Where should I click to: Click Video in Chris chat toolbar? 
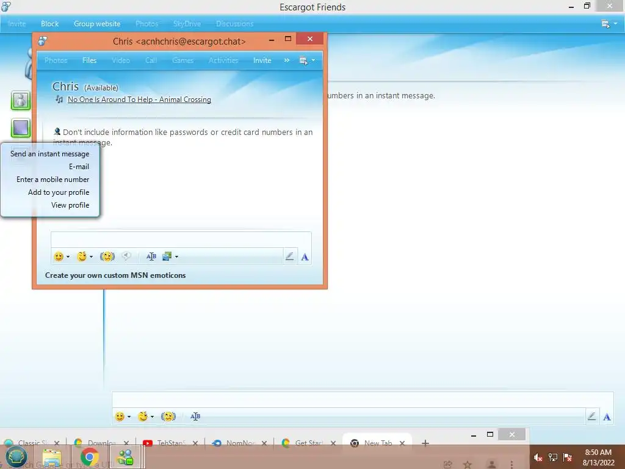coord(121,60)
